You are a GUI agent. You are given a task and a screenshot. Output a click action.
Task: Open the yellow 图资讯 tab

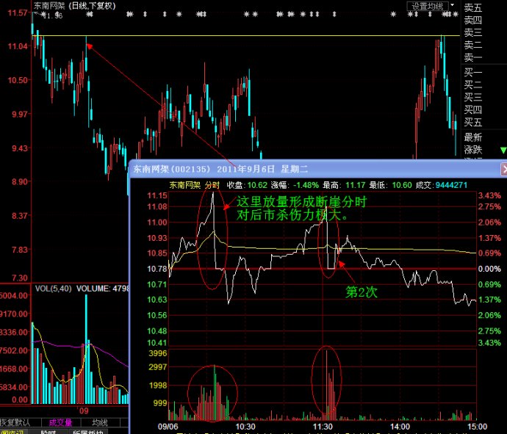[12, 432]
